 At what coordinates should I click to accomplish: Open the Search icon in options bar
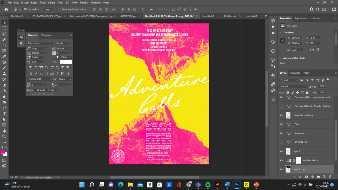click(x=317, y=9)
